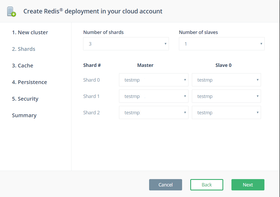280x197 pixels.
Task: View the Summary step
Action: point(24,115)
